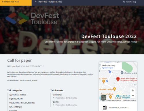Click the calendar icon beside November 16 date
Screen dimensions: 144x111
point(105,108)
